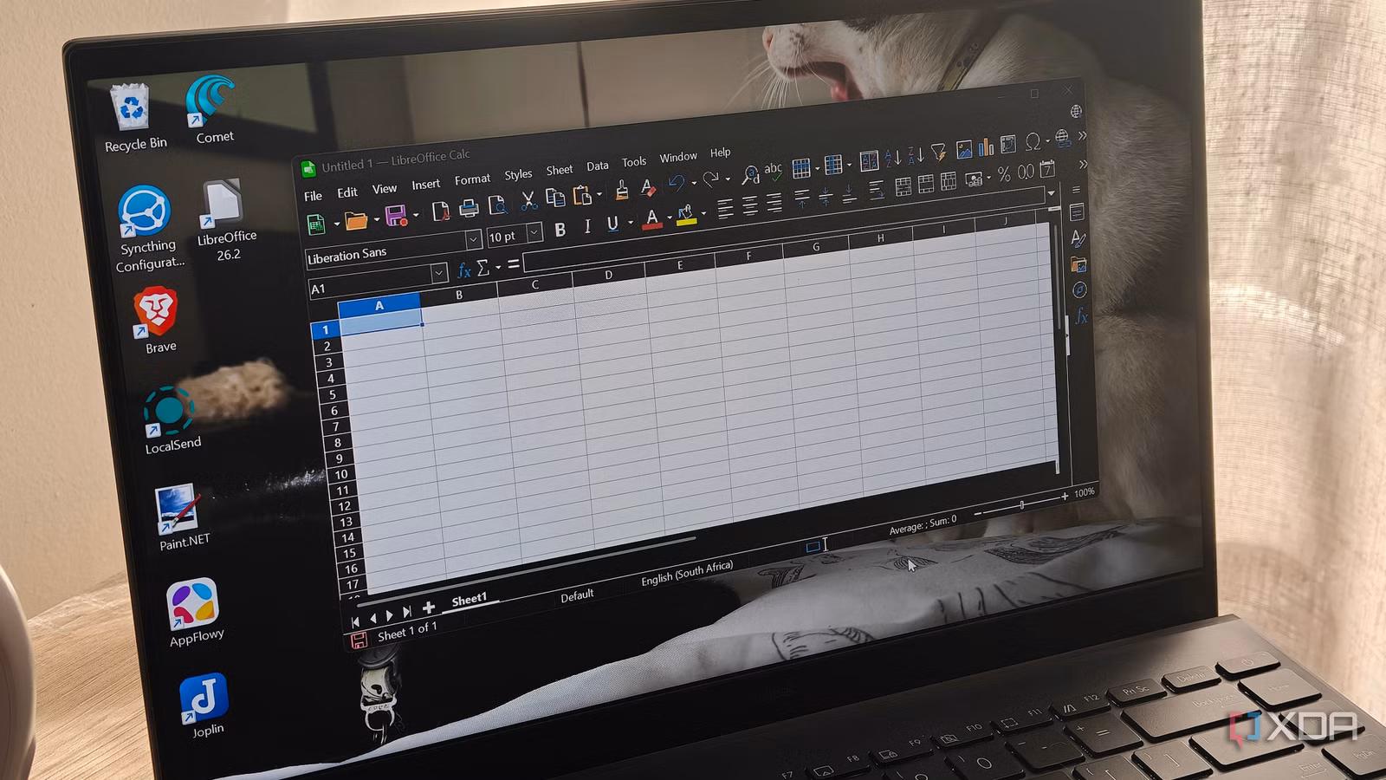Click the last sheet navigation arrow

[407, 612]
